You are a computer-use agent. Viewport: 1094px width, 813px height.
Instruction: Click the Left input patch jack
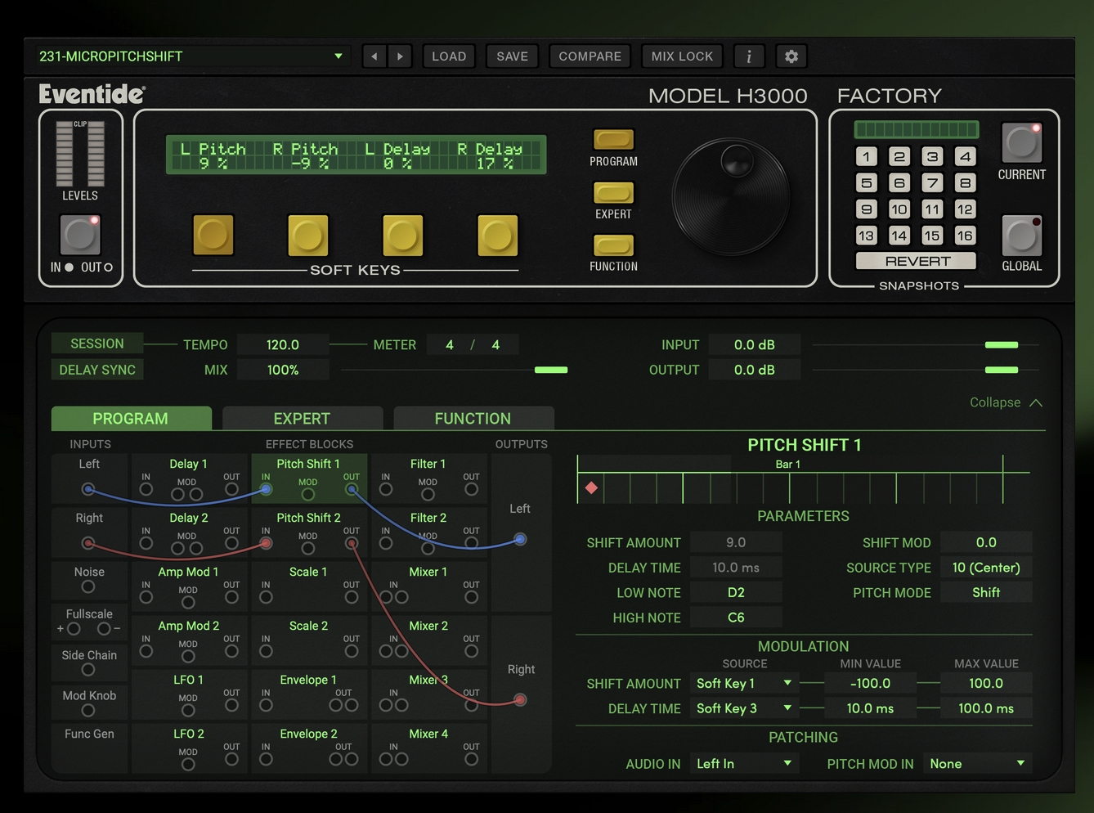pos(88,489)
